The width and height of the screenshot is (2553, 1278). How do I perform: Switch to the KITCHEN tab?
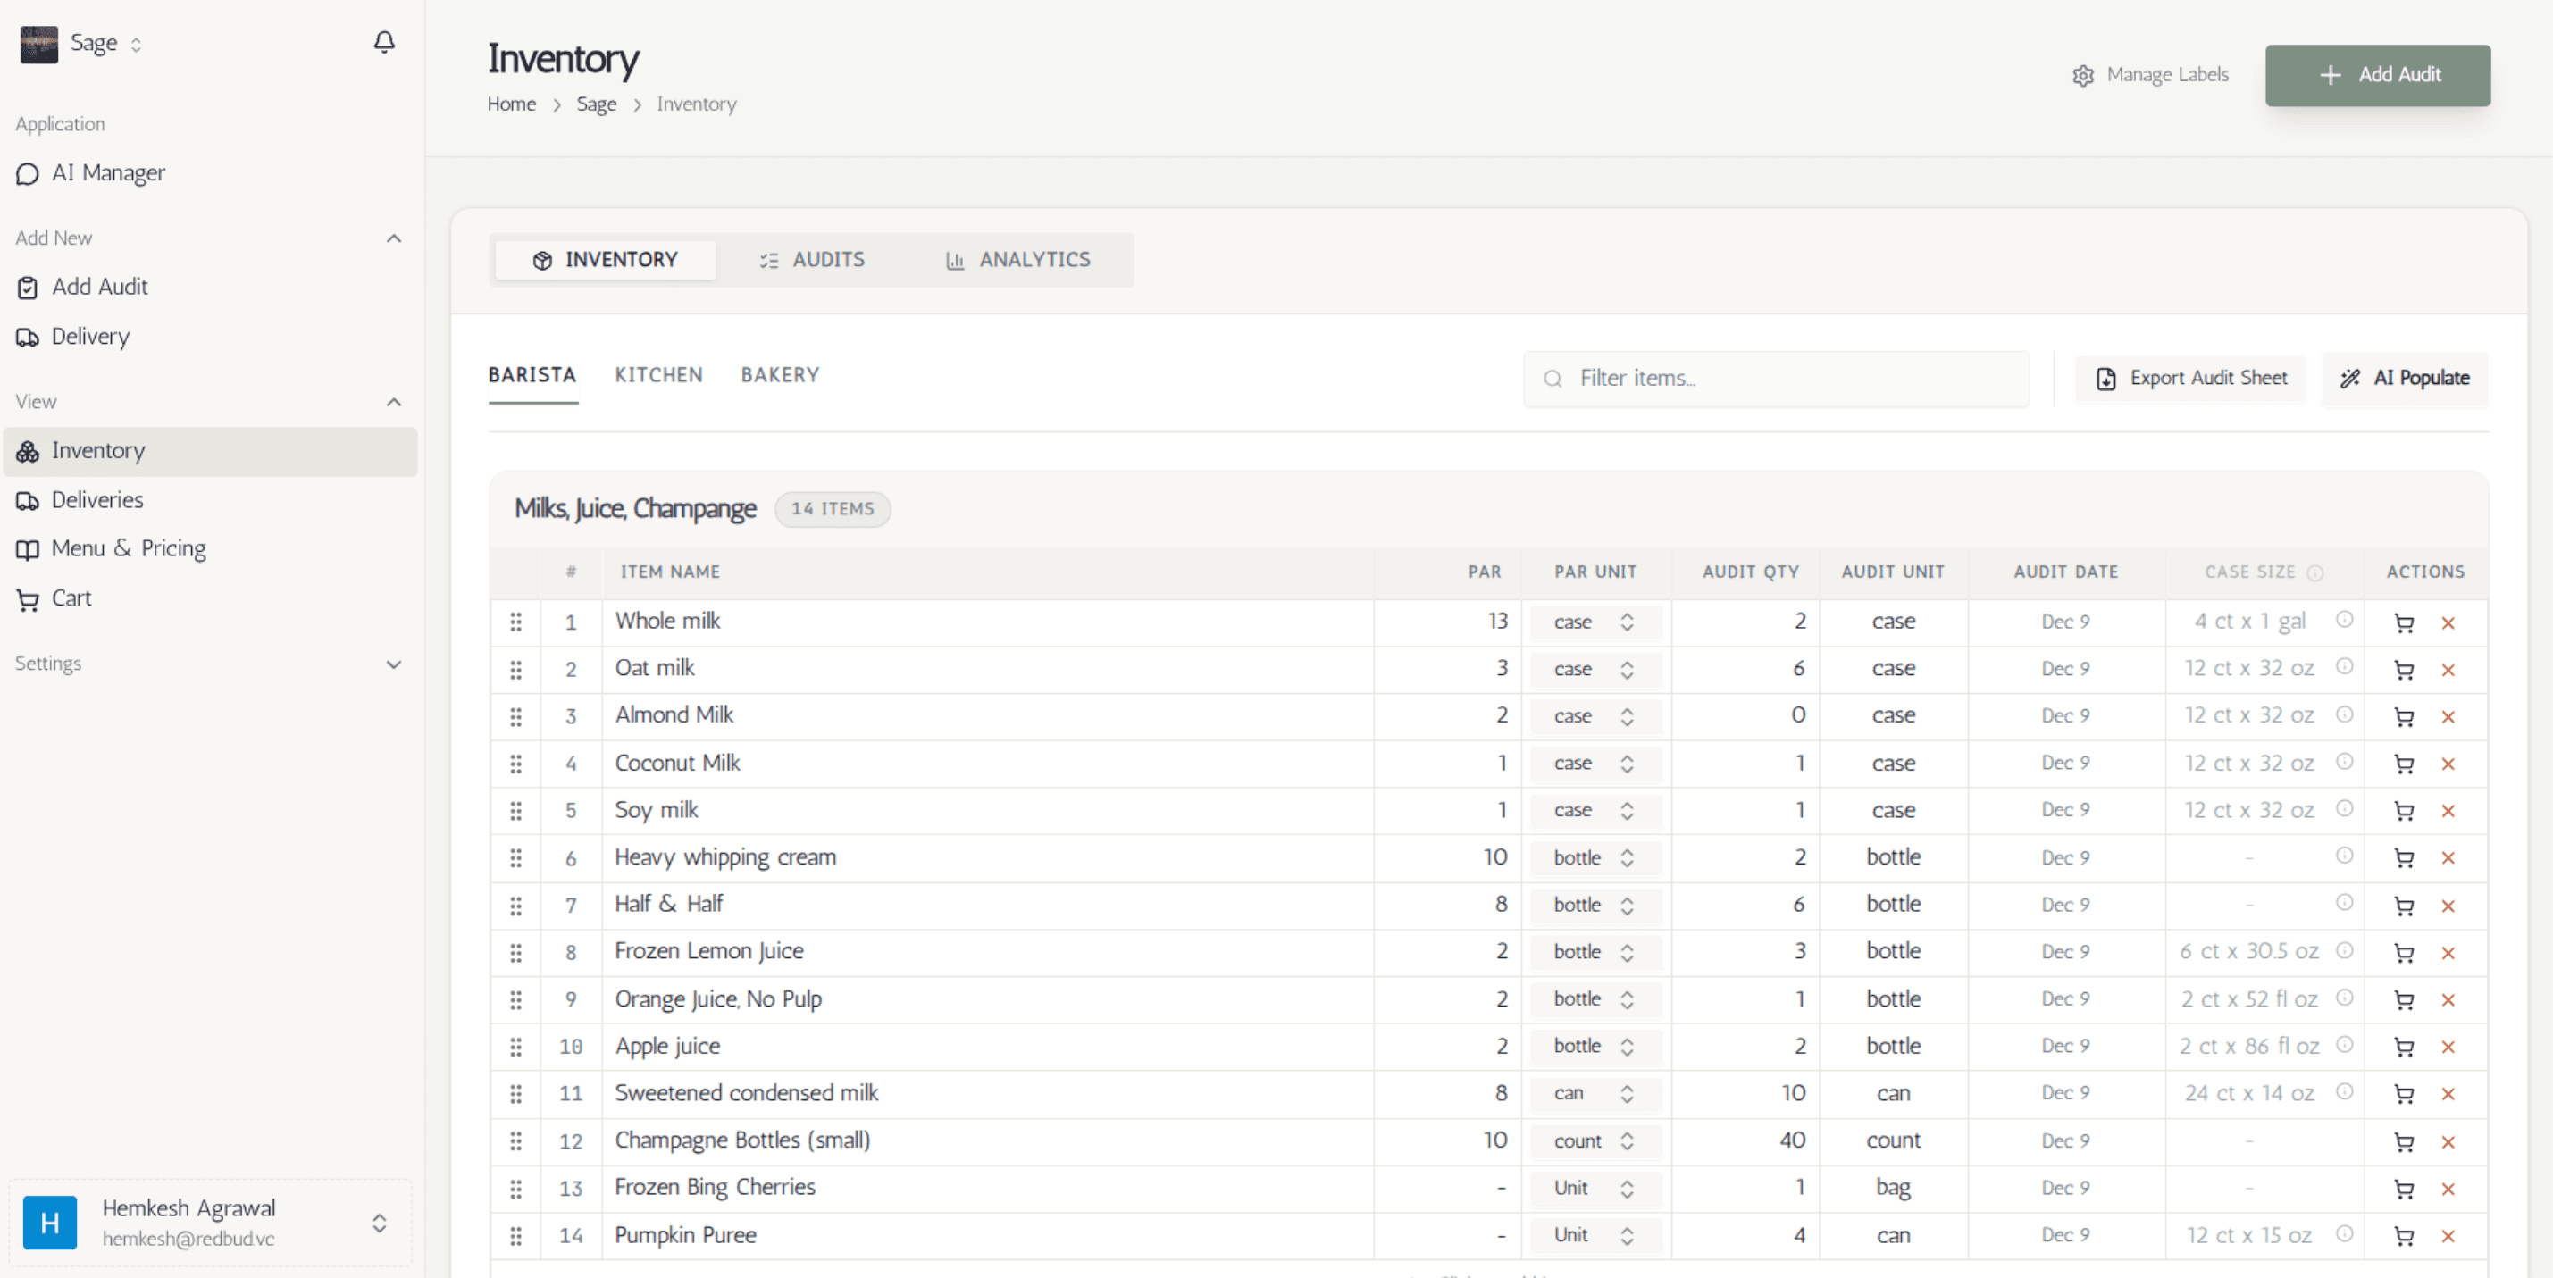pos(658,374)
